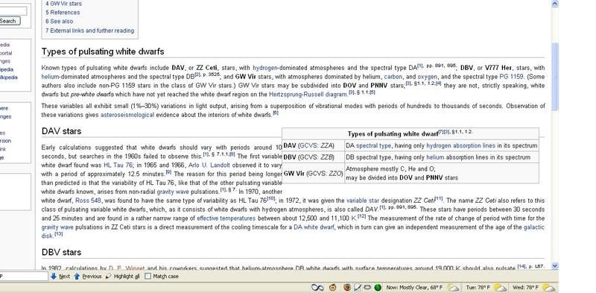This screenshot has width=596, height=293.
Task: Click the infinity icon in status bar
Action: [x=317, y=287]
